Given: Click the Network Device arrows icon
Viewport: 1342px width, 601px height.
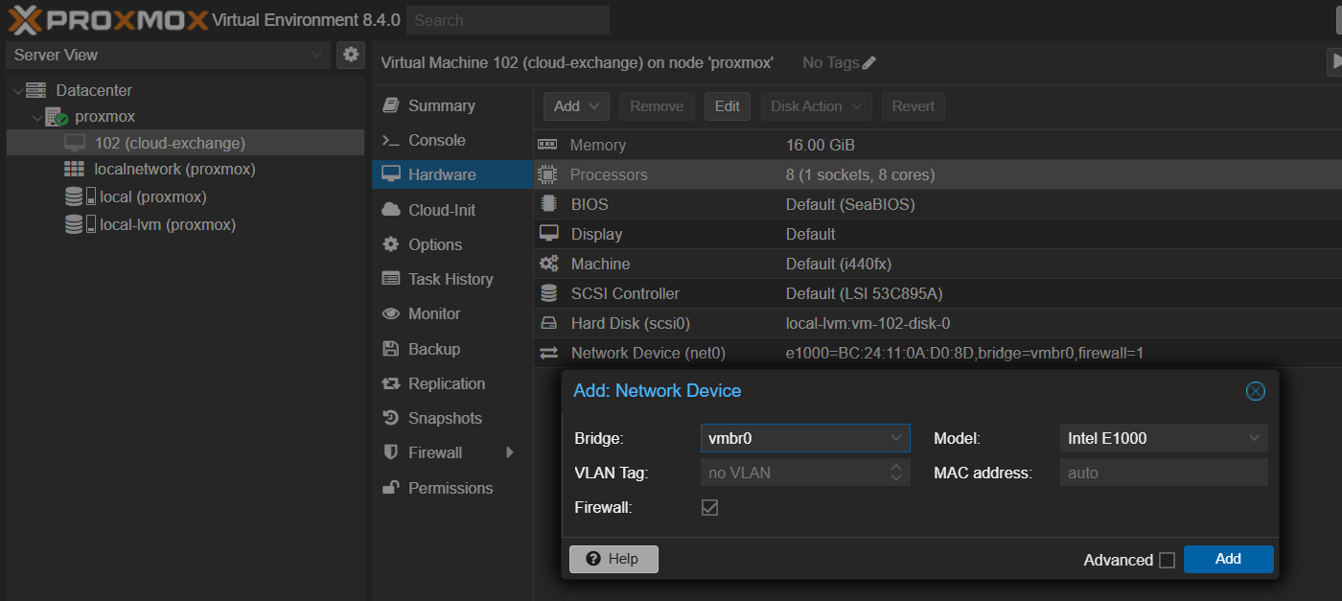Looking at the screenshot, I should tap(548, 353).
